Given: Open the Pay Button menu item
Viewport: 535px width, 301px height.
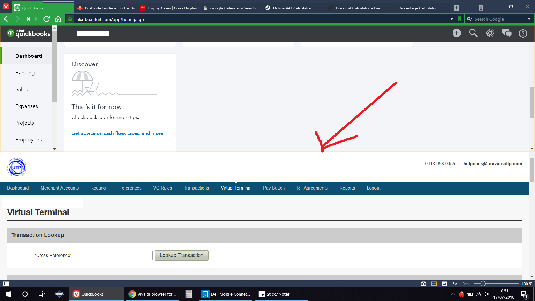Looking at the screenshot, I should pos(274,188).
